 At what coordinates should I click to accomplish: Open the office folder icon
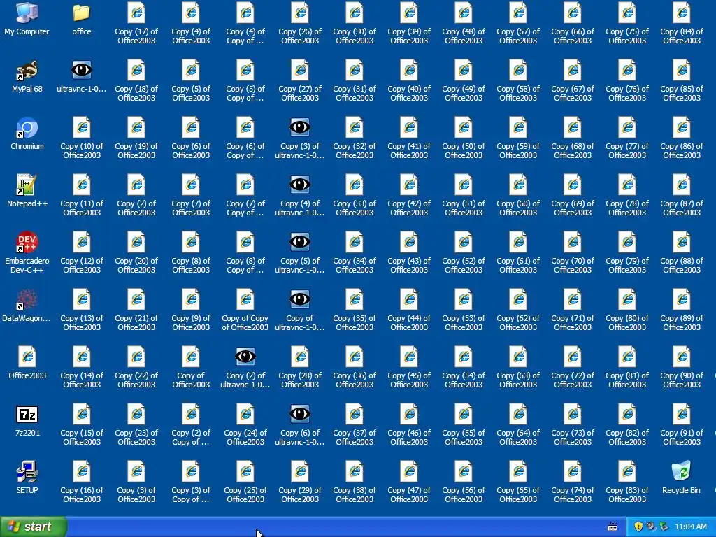coord(82,13)
